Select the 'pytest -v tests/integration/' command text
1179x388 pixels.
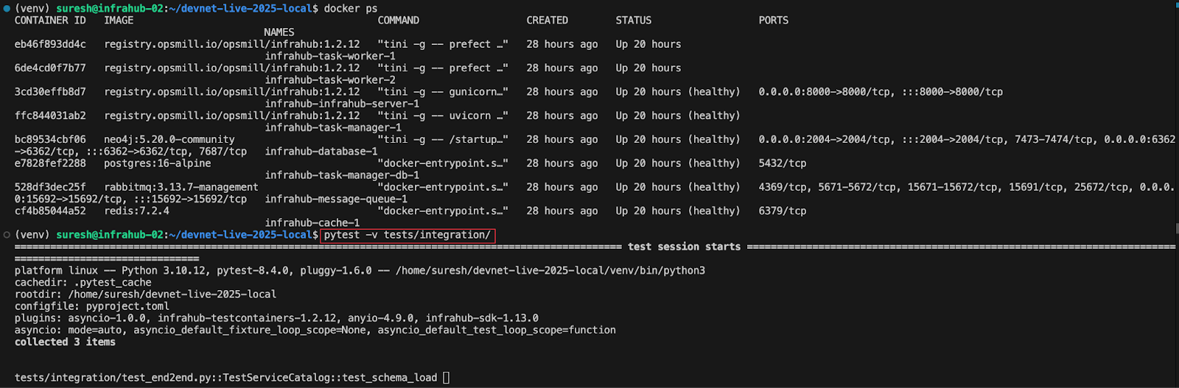click(x=407, y=235)
